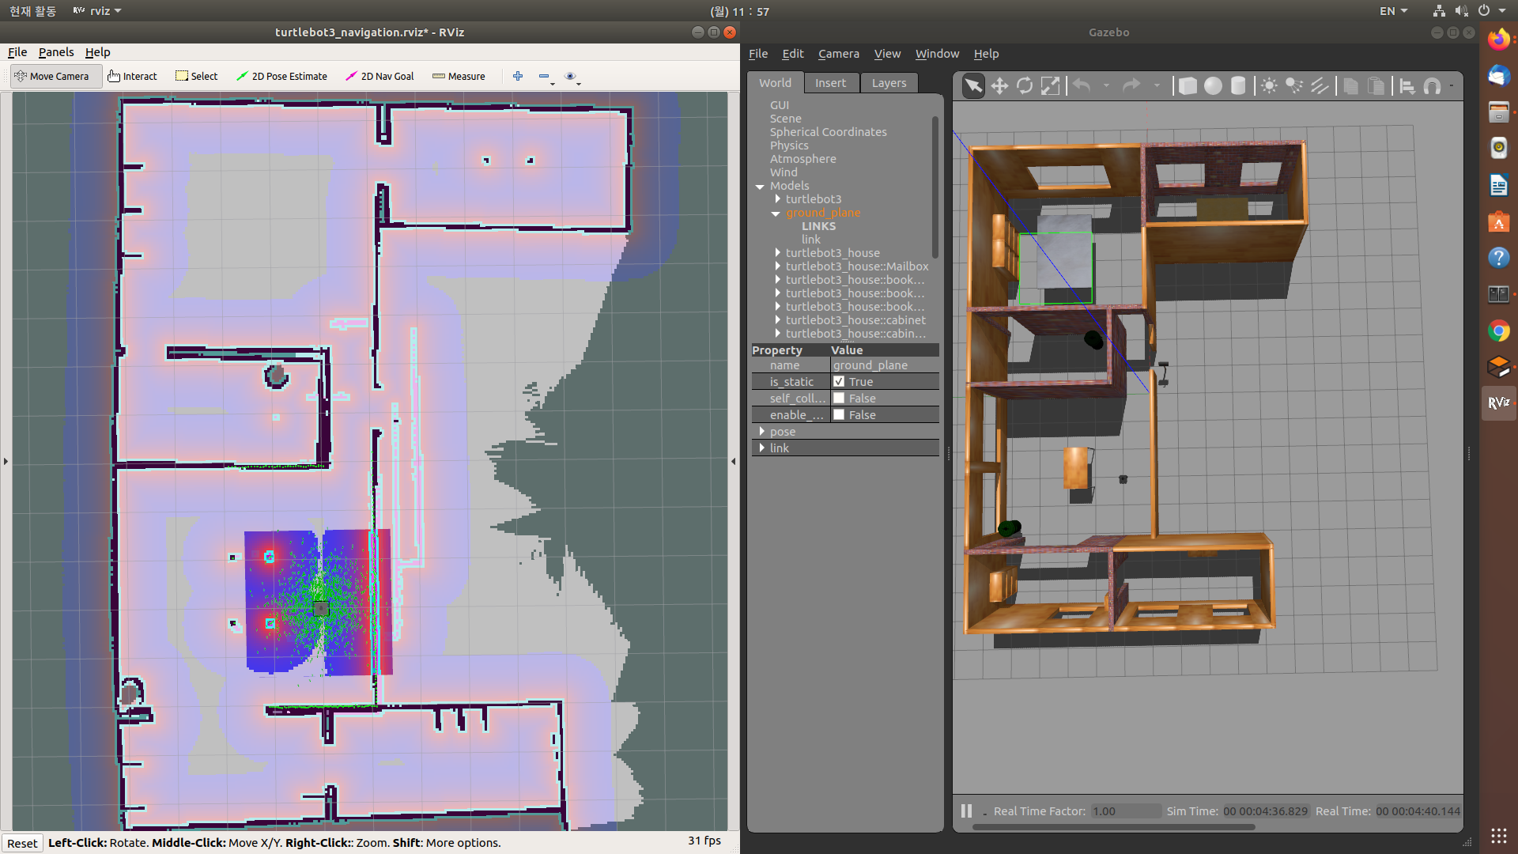Click the Gazebo paste icon
This screenshot has width=1518, height=854.
pyautogui.click(x=1376, y=85)
